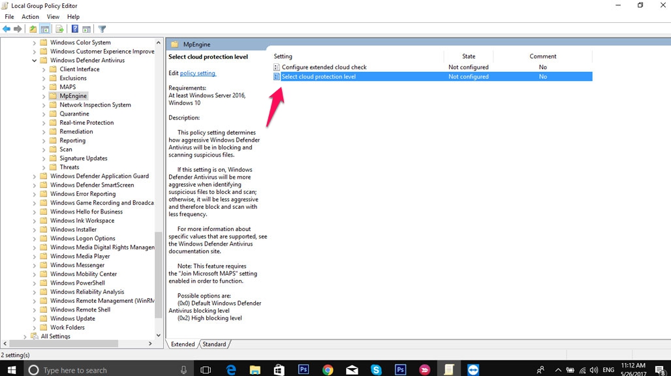Expand All Settings node arrow

[x=25, y=337]
